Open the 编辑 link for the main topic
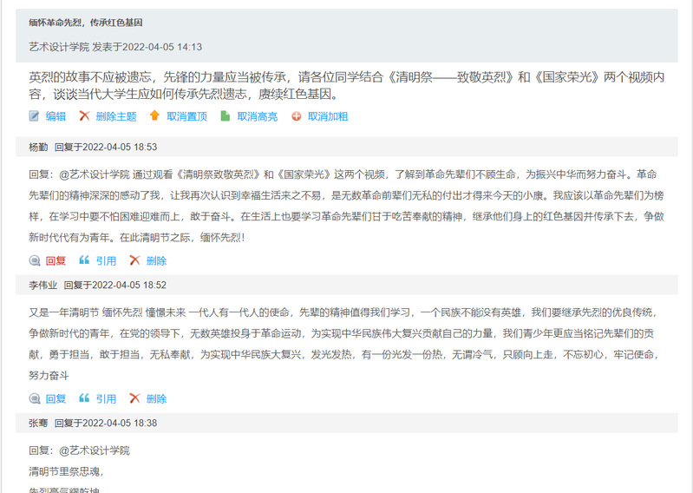 [x=56, y=116]
